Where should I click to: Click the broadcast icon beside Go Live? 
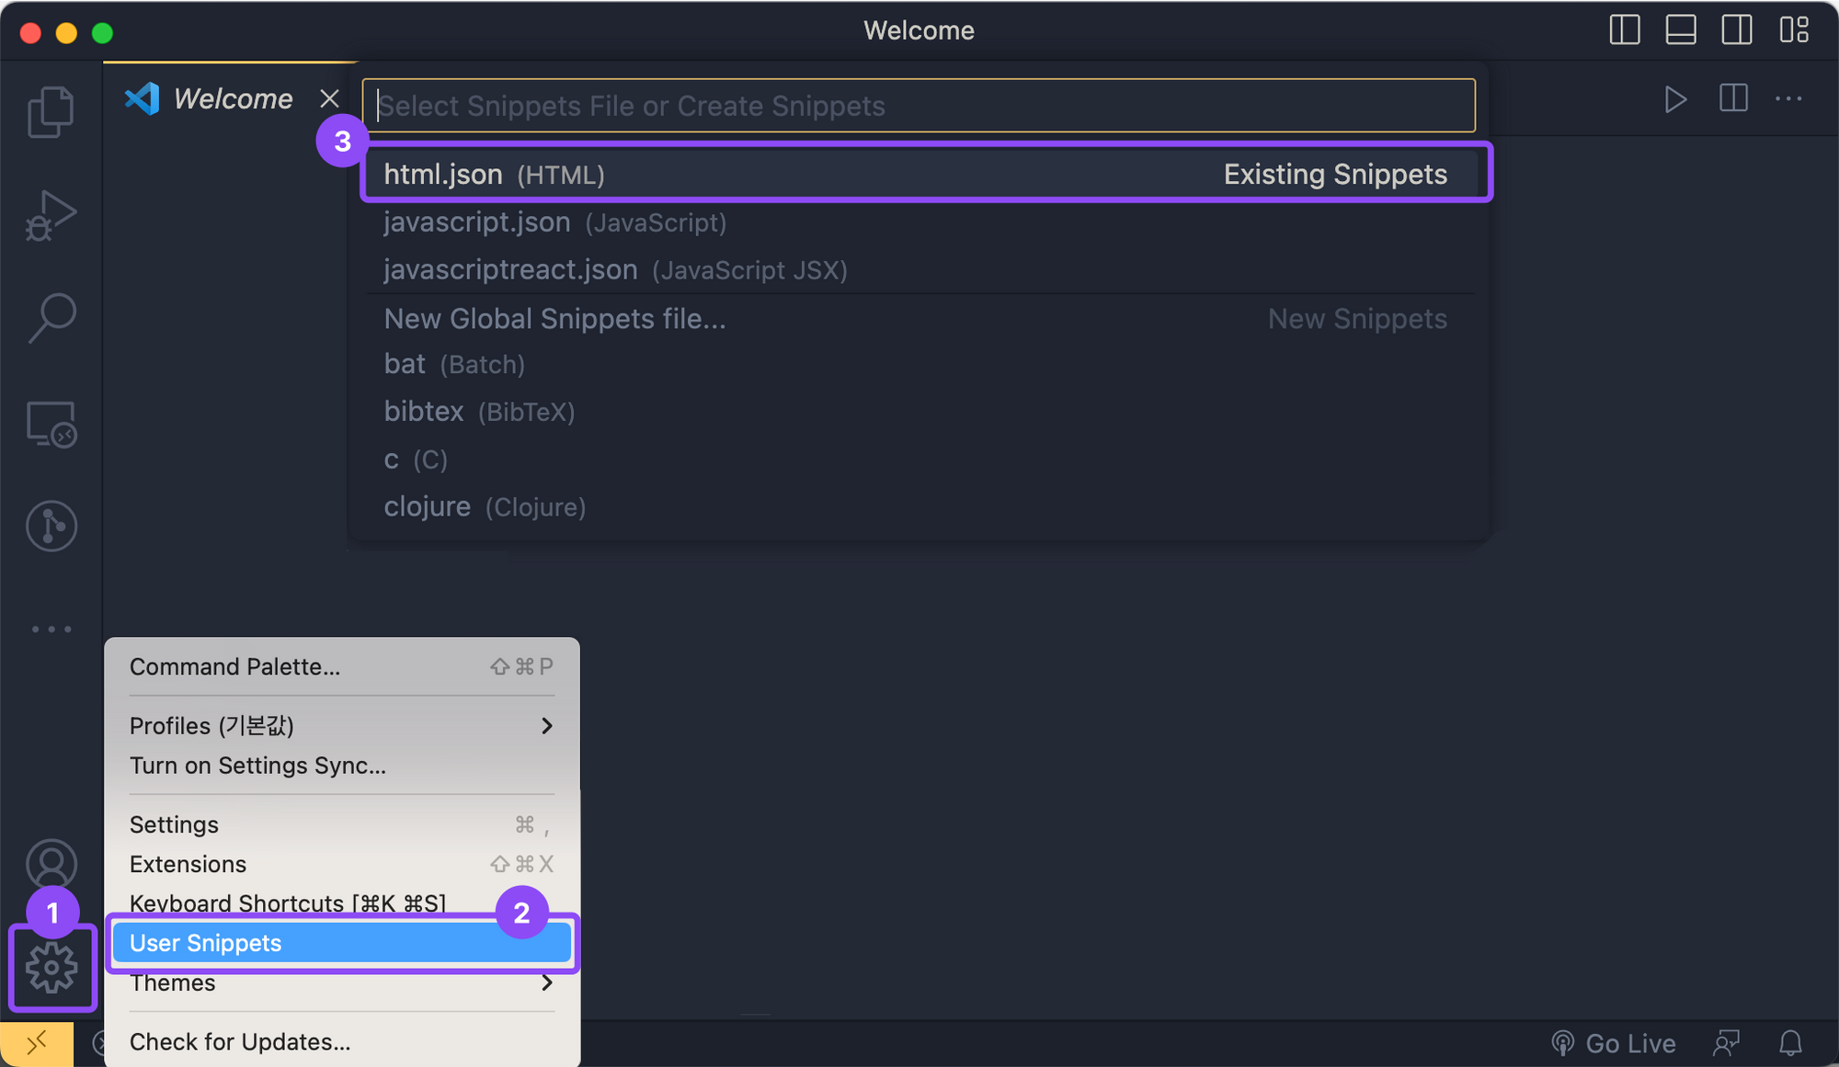tap(1562, 1043)
